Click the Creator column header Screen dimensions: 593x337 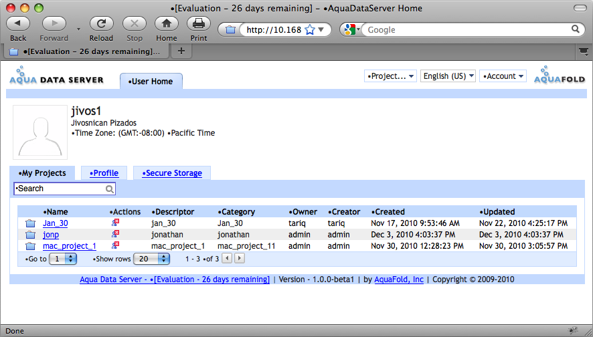pyautogui.click(x=344, y=212)
